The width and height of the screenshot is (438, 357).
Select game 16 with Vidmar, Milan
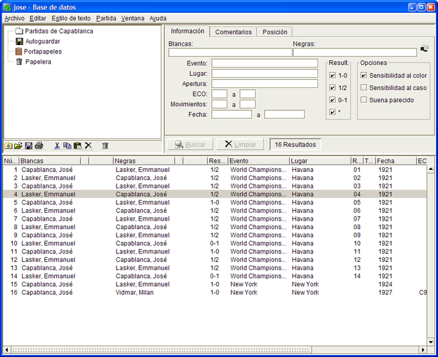tap(214, 292)
